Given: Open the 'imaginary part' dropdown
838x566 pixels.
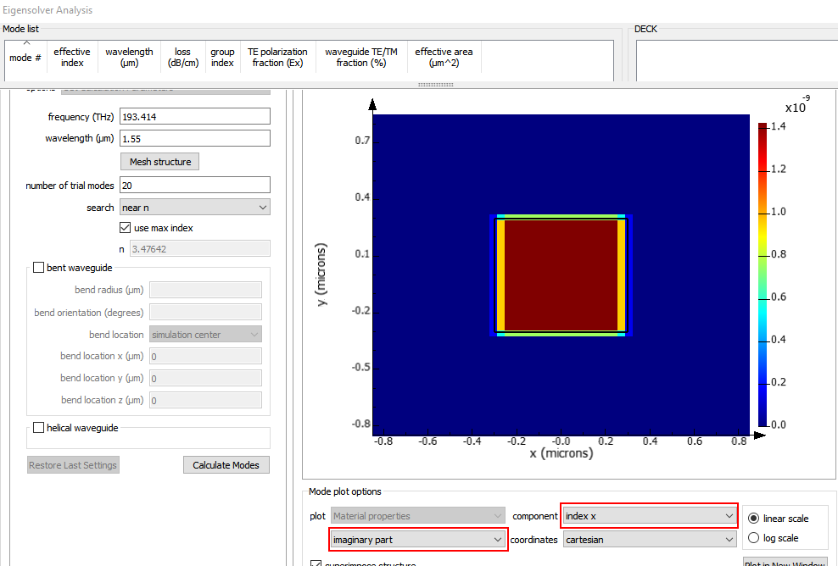Looking at the screenshot, I should pos(417,539).
